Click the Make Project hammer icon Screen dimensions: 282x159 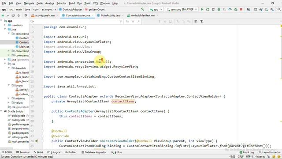click(142, 9)
